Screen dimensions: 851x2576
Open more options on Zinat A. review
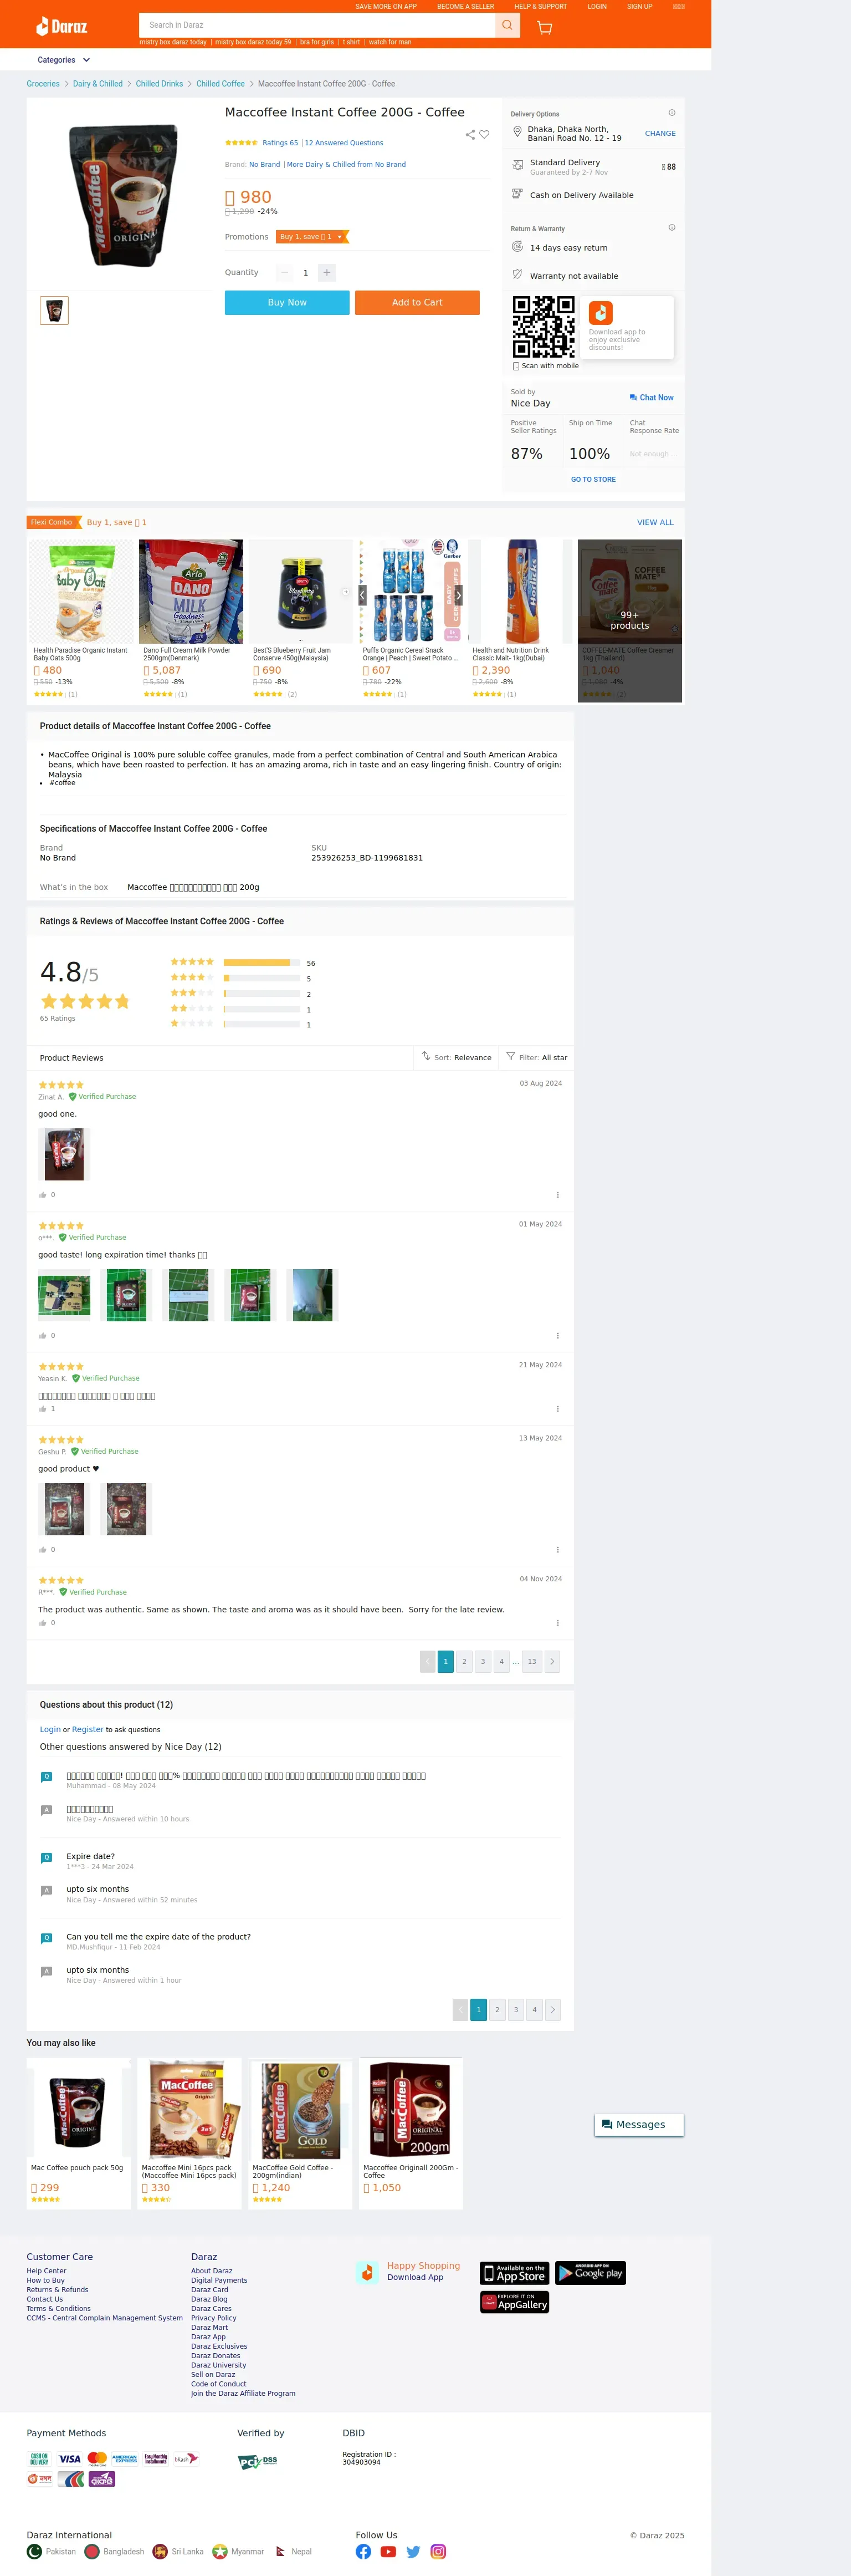[557, 1195]
